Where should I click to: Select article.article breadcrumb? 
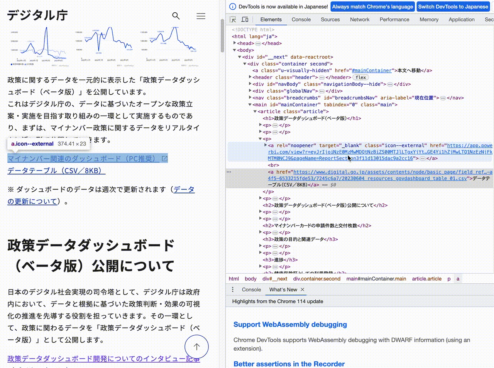click(426, 279)
